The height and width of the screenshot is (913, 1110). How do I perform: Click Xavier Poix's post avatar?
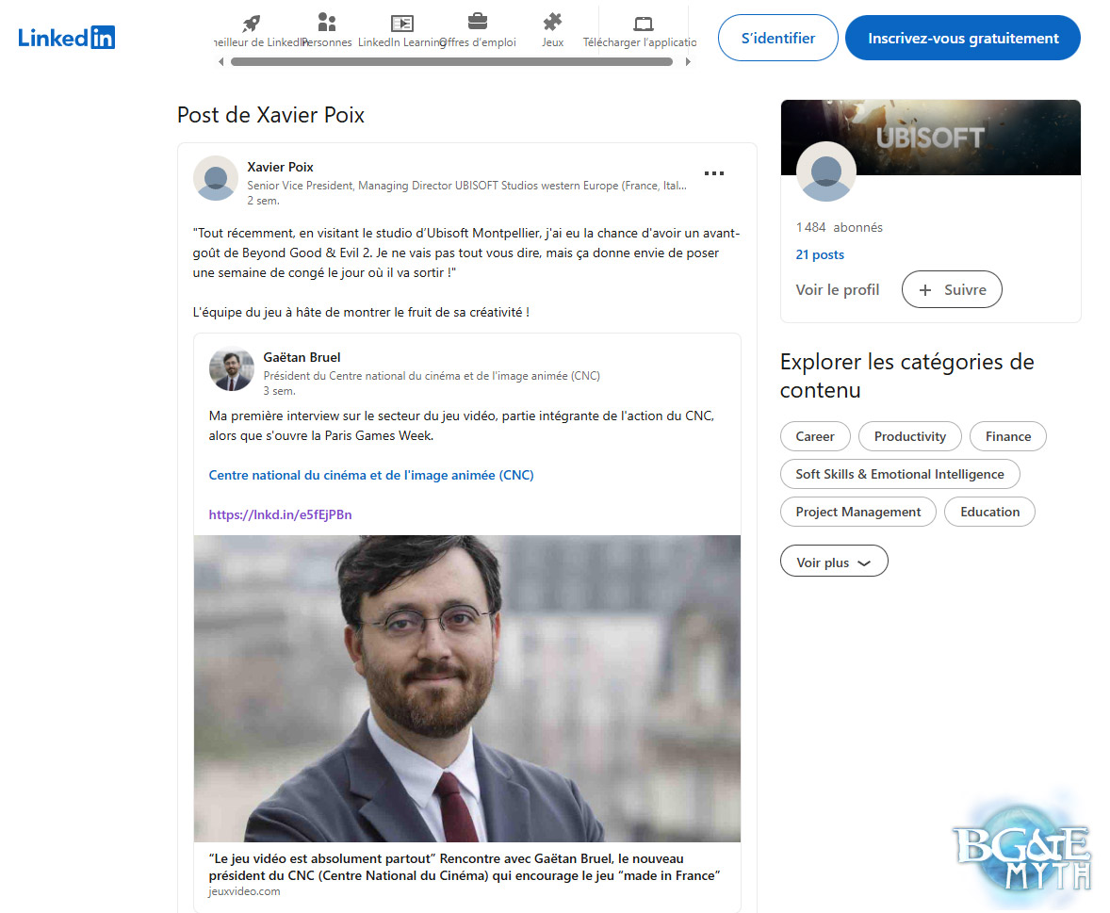[216, 178]
